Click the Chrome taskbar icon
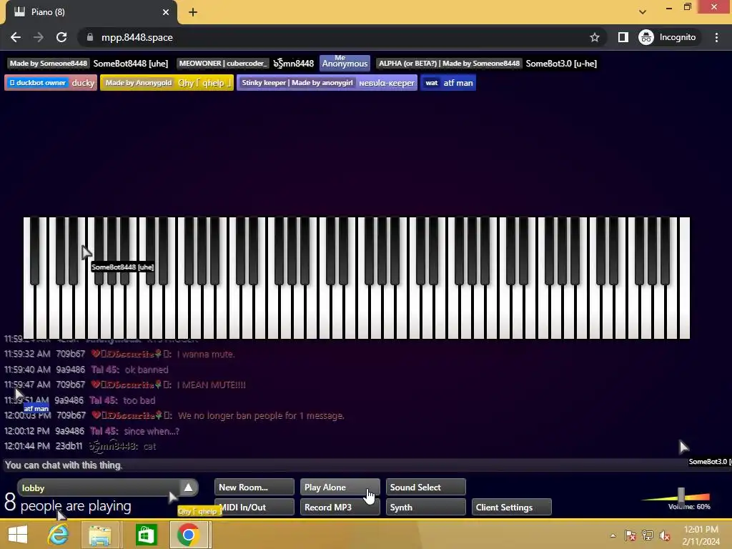732x549 pixels. 189,535
